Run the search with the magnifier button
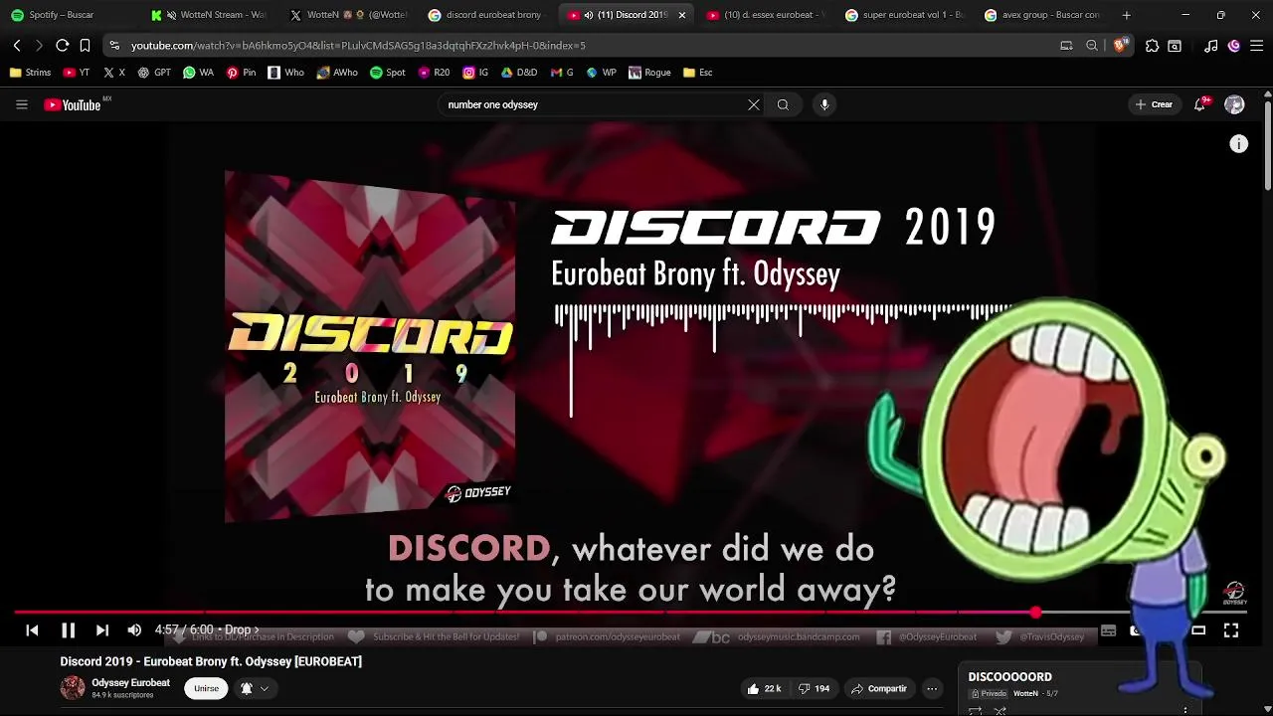The width and height of the screenshot is (1273, 716). point(784,104)
